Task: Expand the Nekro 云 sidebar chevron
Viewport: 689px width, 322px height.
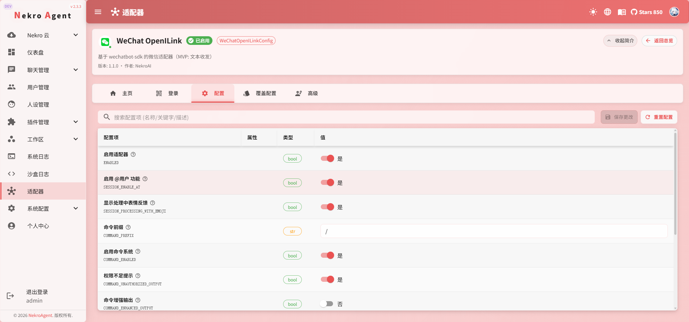Action: 76,35
